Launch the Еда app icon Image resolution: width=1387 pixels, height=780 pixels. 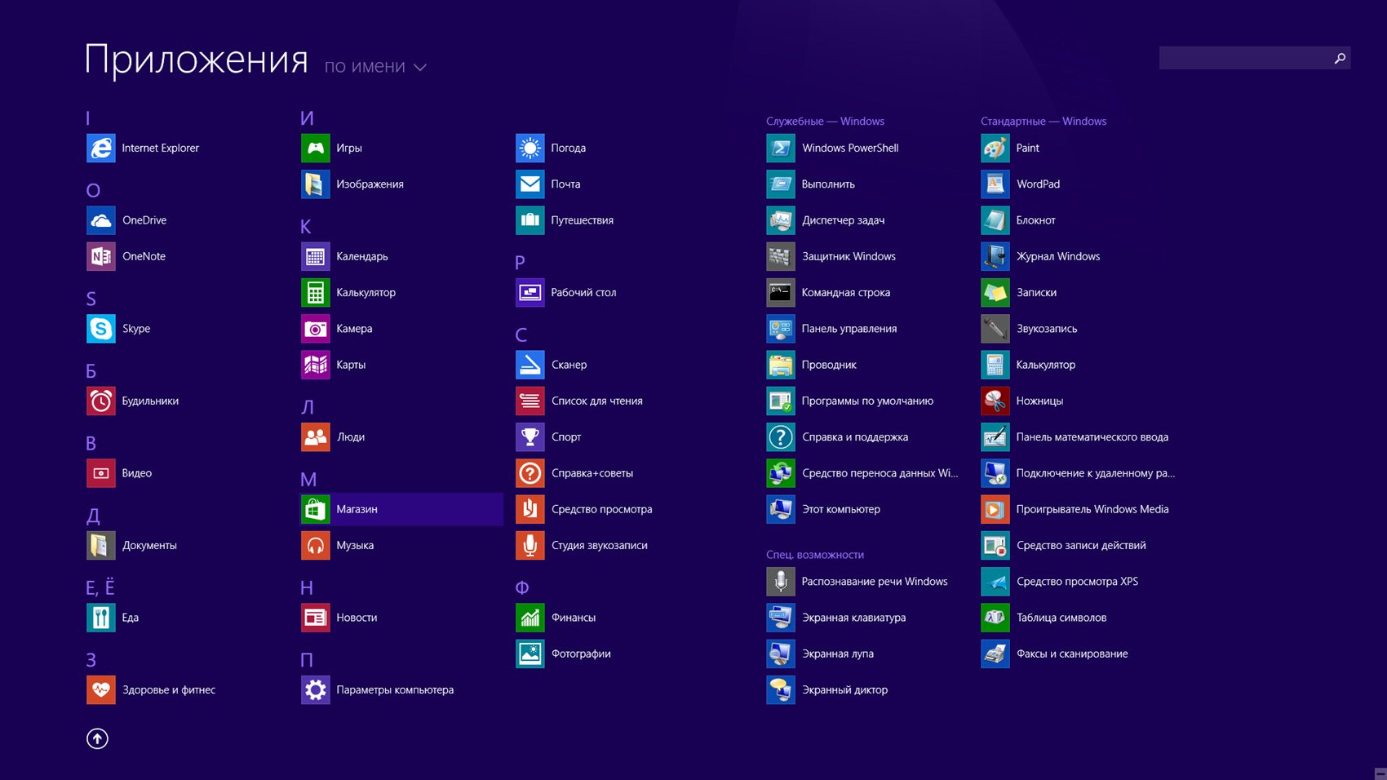tap(101, 618)
